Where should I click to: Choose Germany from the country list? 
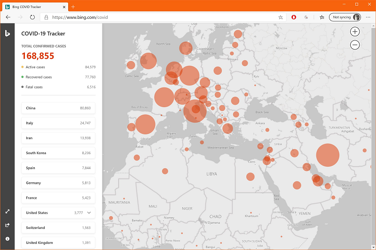[58, 183]
